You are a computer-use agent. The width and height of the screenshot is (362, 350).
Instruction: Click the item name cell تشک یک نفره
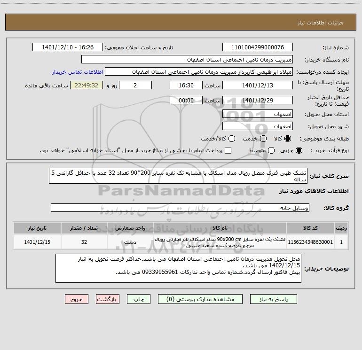[x=220, y=242]
